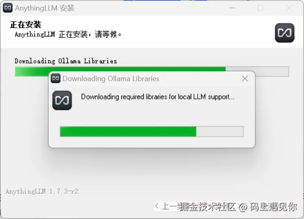Click the large AnythingLLM logo inside download dialog
The height and width of the screenshot is (219, 304).
click(x=62, y=101)
